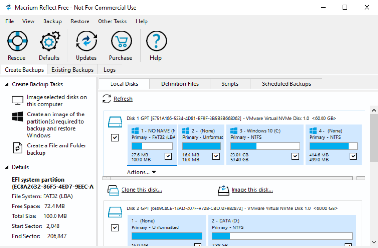Viewport: 378px width, 248px height.
Task: Collapse the Details section
Action: [7, 167]
